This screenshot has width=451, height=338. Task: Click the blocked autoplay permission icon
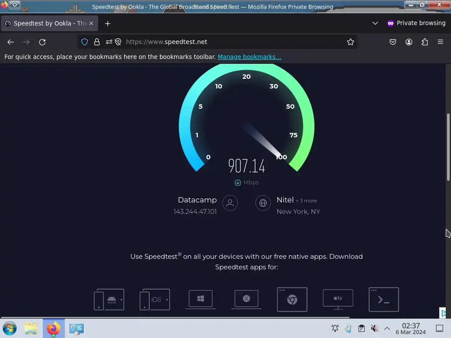pyautogui.click(x=118, y=42)
